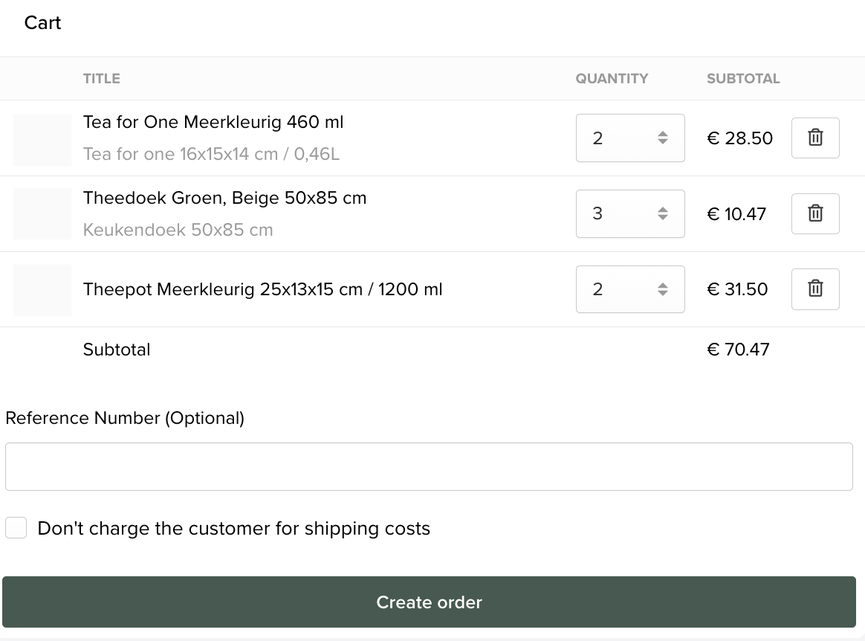The height and width of the screenshot is (641, 865).
Task: Decrease quantity of Theepot Meerkleurig
Action: point(663,293)
